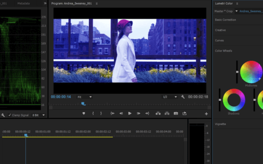The height and width of the screenshot is (164, 263).
Task: Go to In point button
Action: (x=112, y=114)
